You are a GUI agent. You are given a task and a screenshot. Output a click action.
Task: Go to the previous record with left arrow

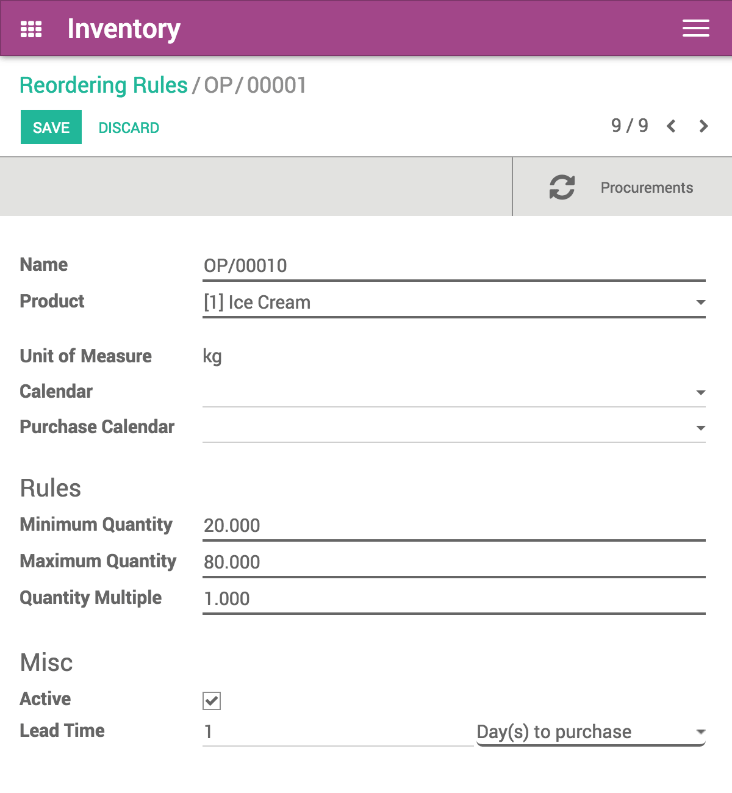(670, 126)
